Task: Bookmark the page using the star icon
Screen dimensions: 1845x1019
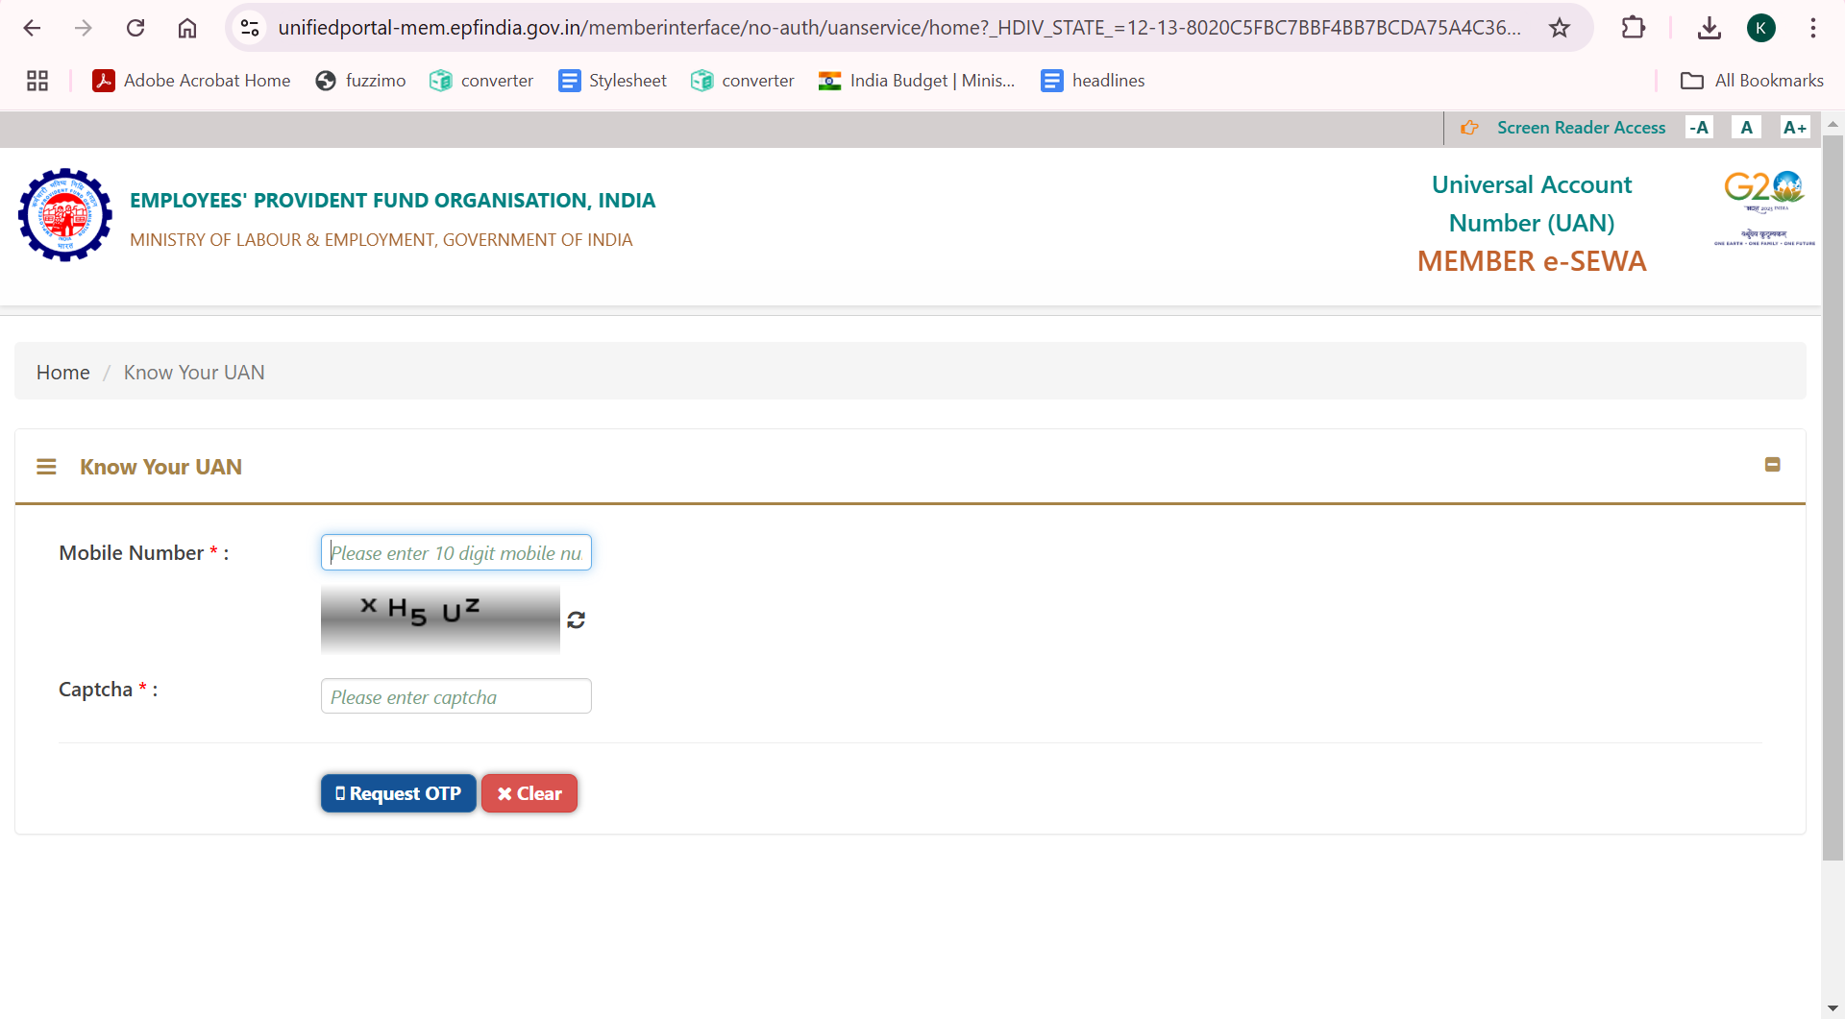Action: (1560, 28)
